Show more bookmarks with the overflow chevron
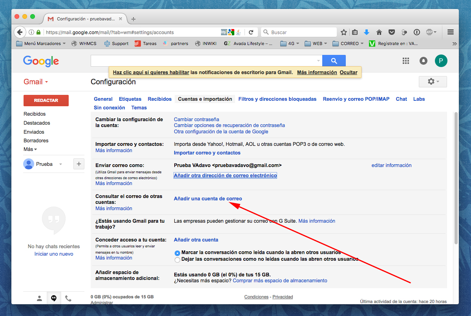 click(455, 44)
